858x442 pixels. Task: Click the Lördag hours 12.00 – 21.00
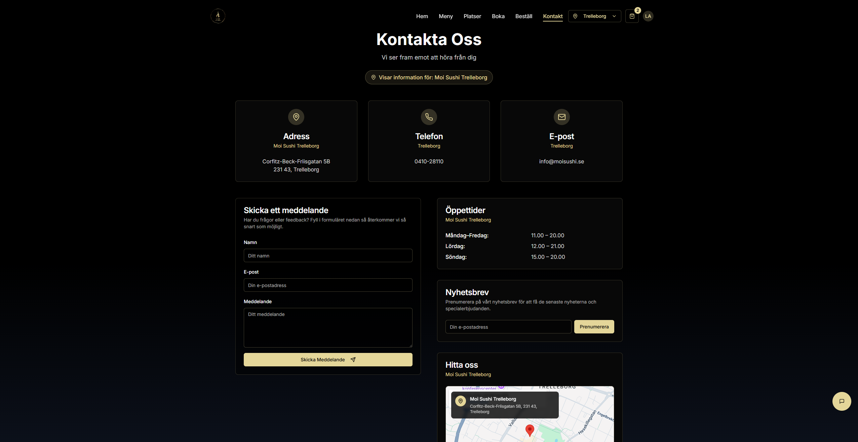click(x=547, y=246)
